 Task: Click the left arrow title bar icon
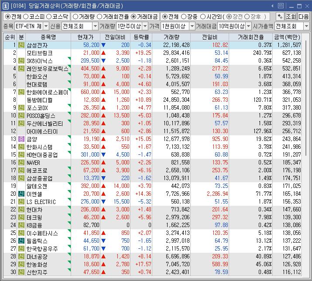272,6
